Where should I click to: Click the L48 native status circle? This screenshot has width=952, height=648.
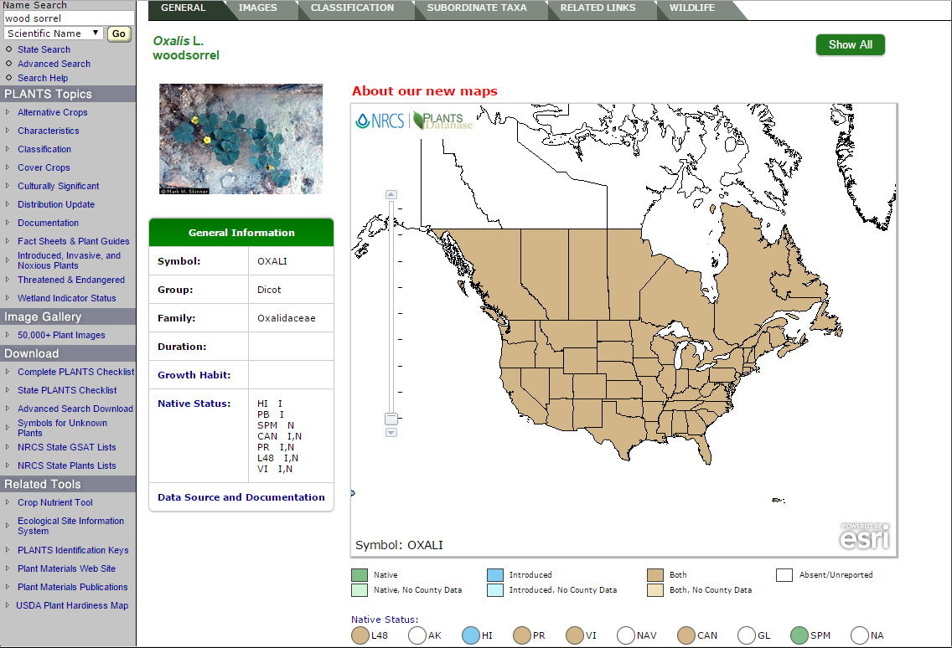click(360, 635)
